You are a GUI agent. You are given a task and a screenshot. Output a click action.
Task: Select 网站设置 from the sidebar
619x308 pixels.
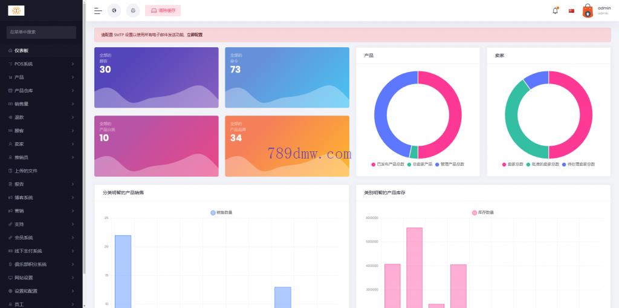24,278
